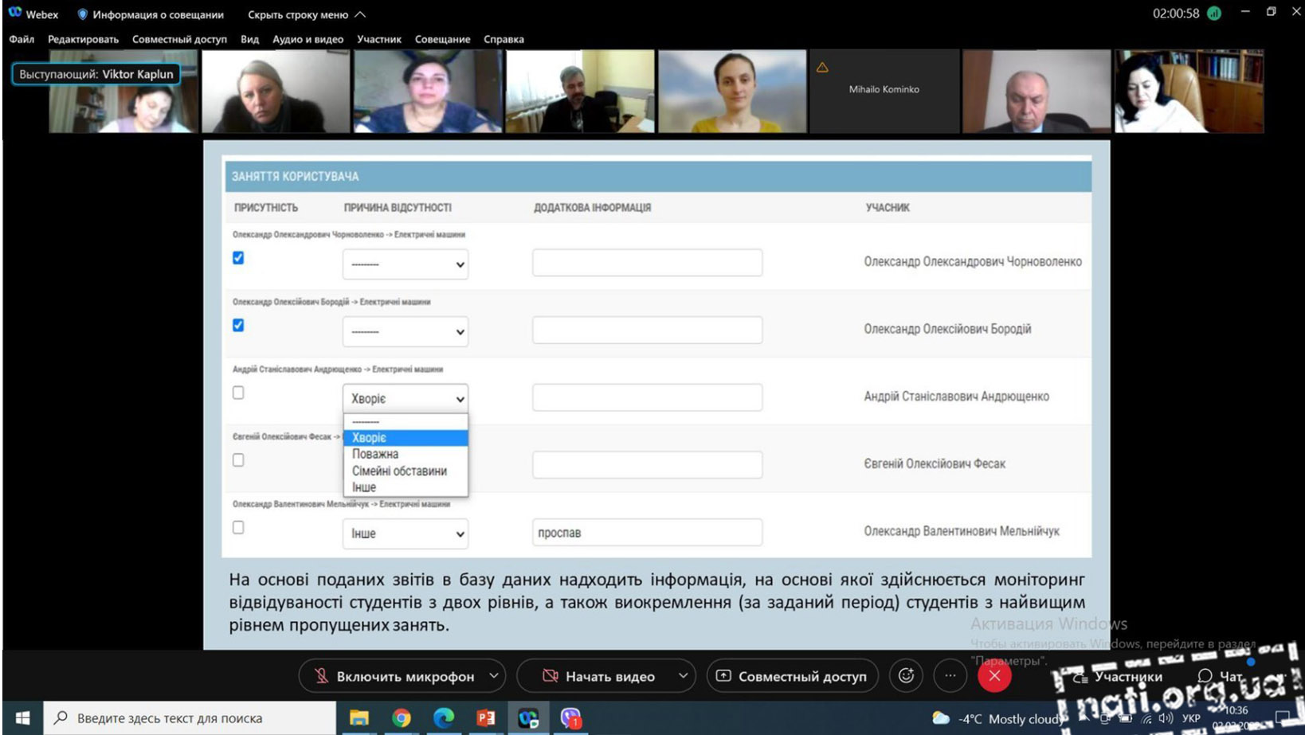This screenshot has width=1305, height=735.
Task: Click the field containing проспав
Action: click(x=647, y=532)
